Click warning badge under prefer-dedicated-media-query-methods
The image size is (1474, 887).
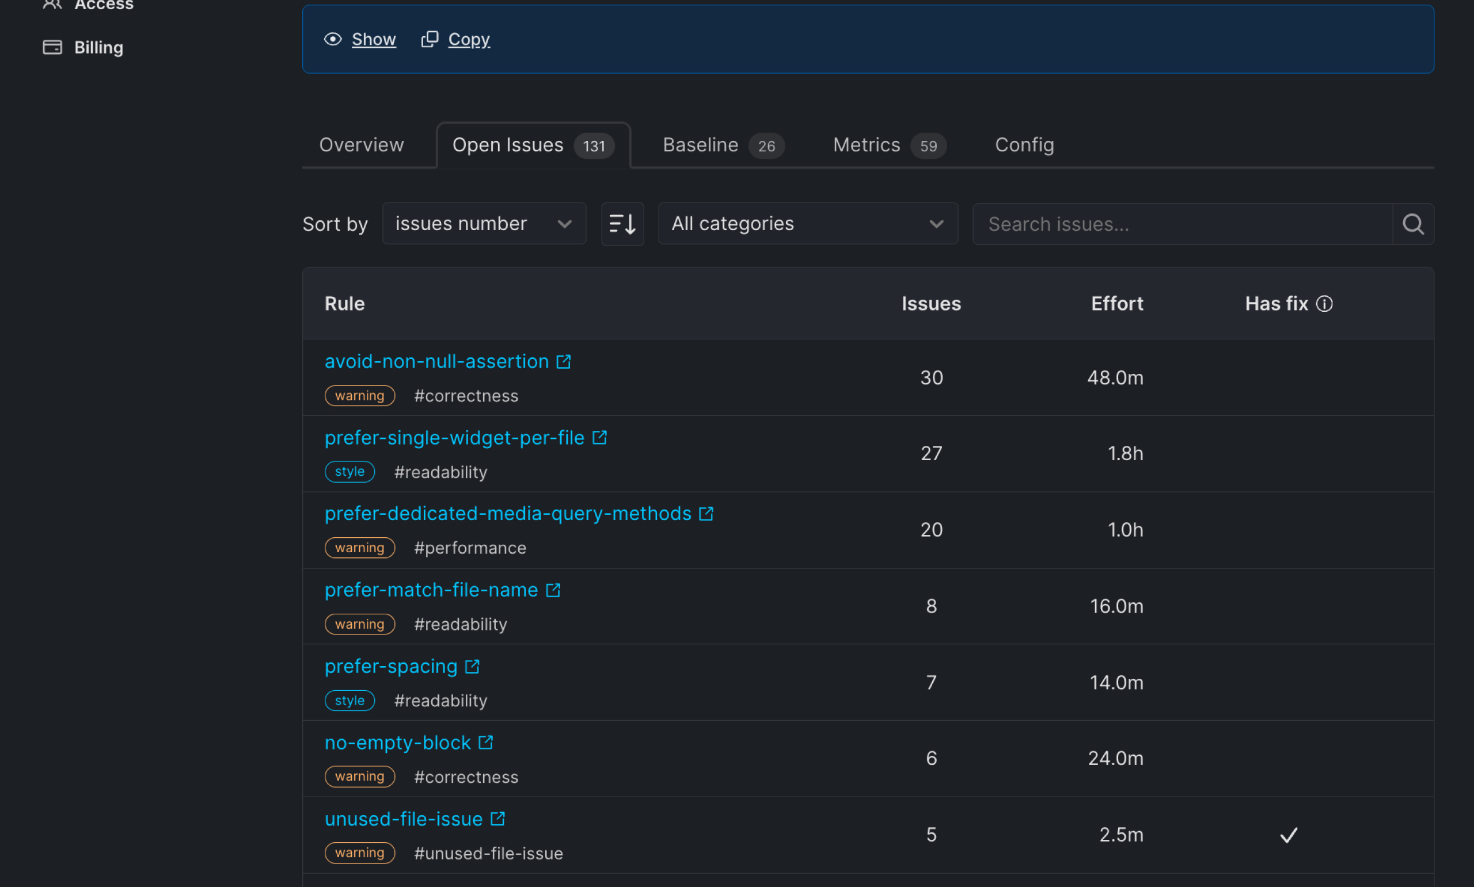359,548
